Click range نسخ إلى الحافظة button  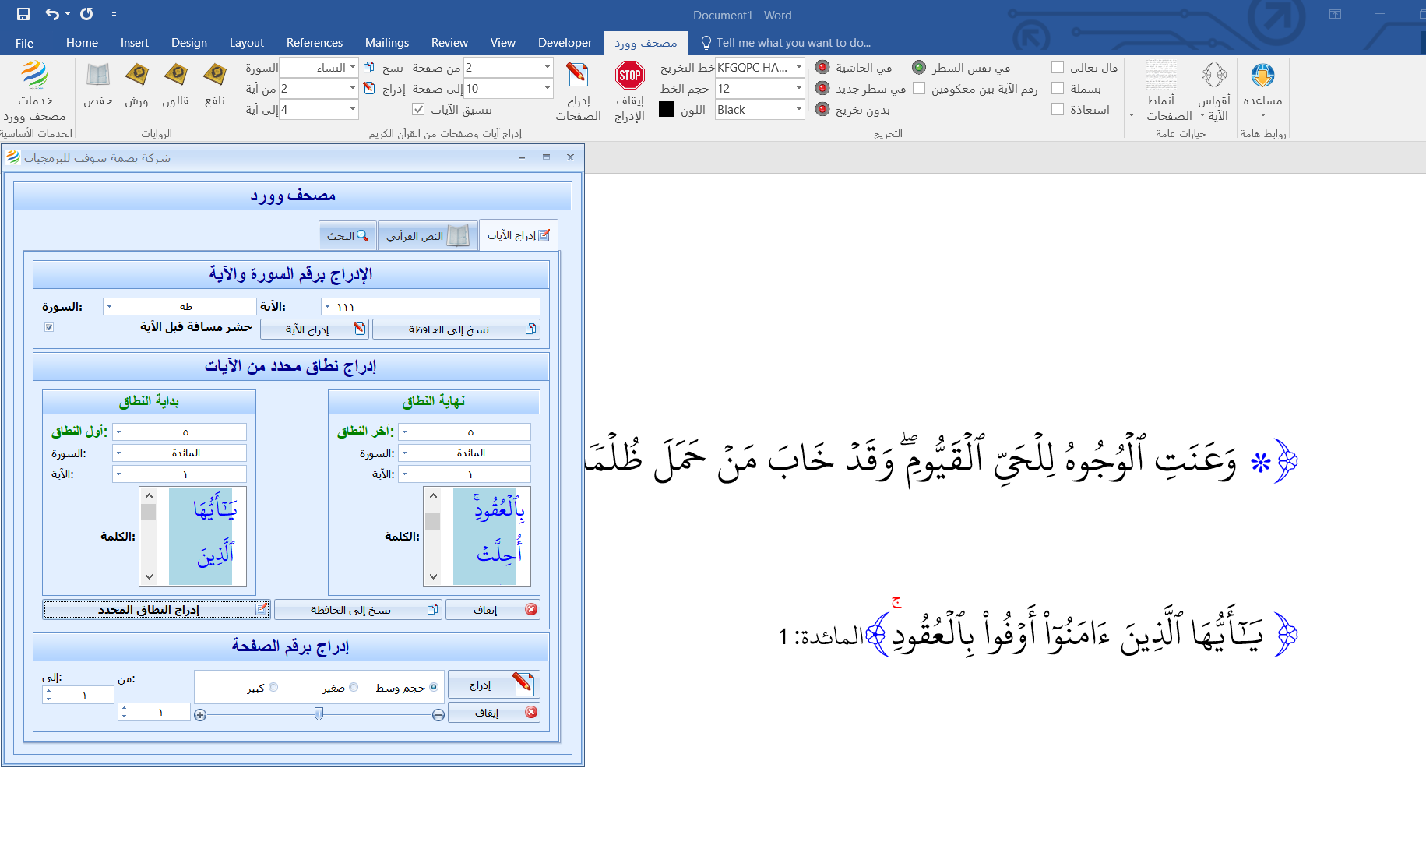coord(358,610)
